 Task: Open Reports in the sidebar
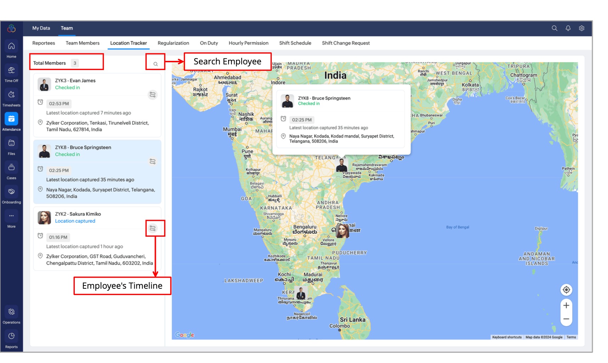tap(11, 336)
